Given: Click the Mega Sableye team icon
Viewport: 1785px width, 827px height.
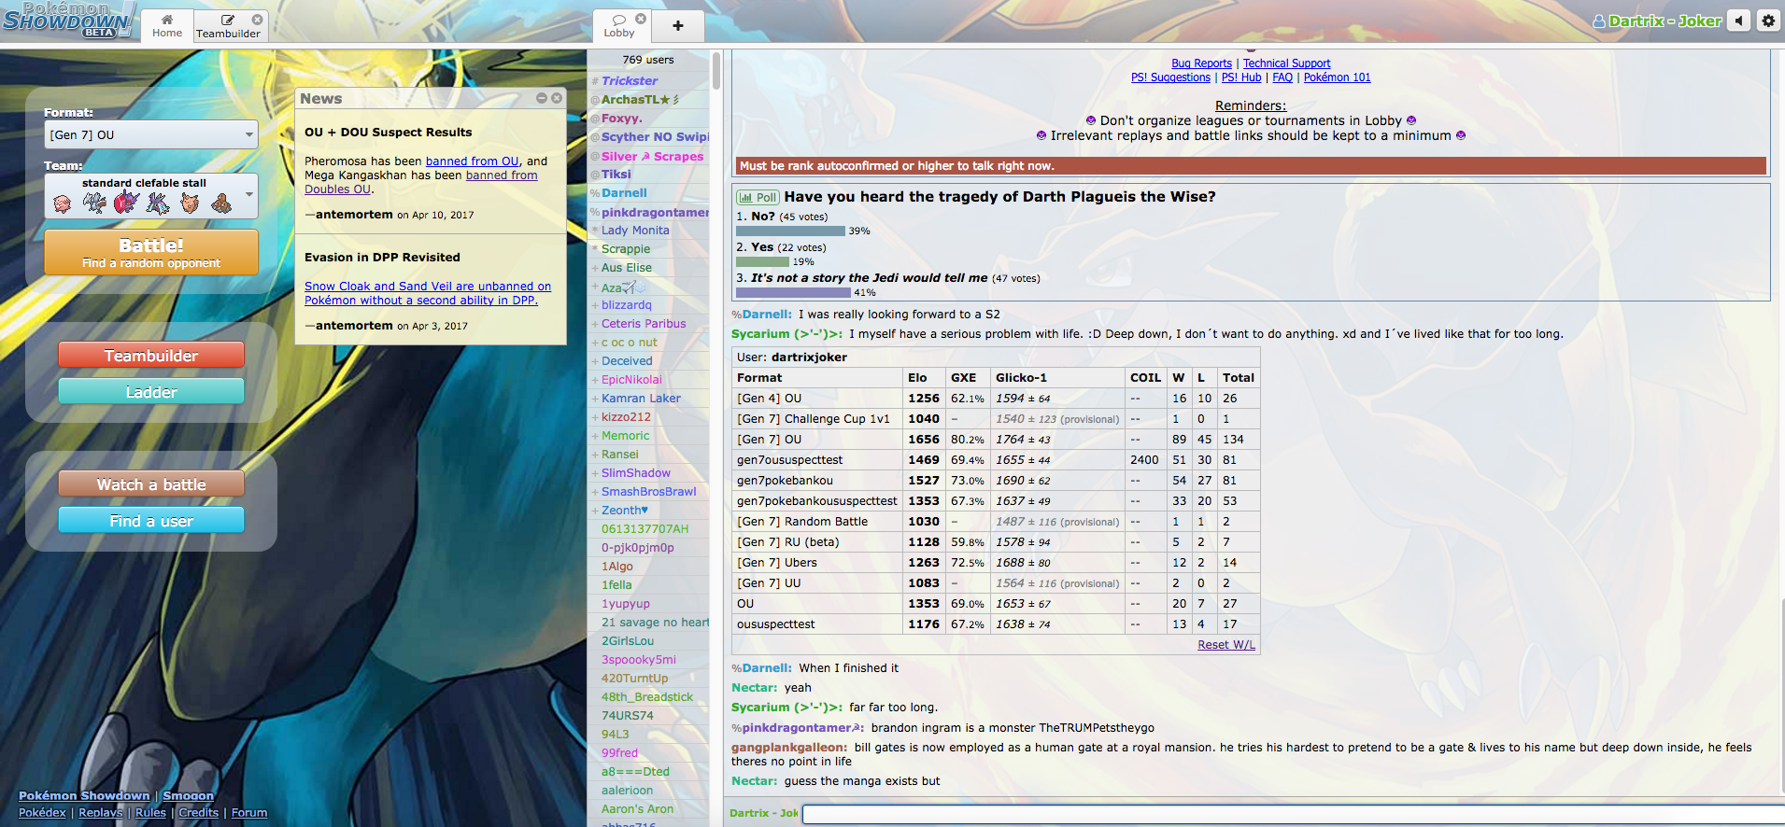Looking at the screenshot, I should click(x=126, y=203).
